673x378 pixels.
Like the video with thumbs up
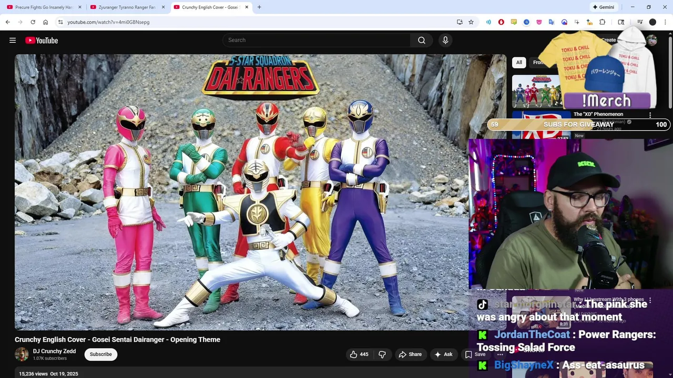coord(359,354)
